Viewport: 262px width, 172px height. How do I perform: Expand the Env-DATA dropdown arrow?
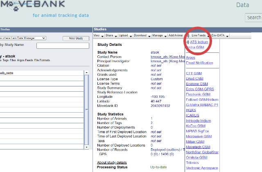pos(227,36)
